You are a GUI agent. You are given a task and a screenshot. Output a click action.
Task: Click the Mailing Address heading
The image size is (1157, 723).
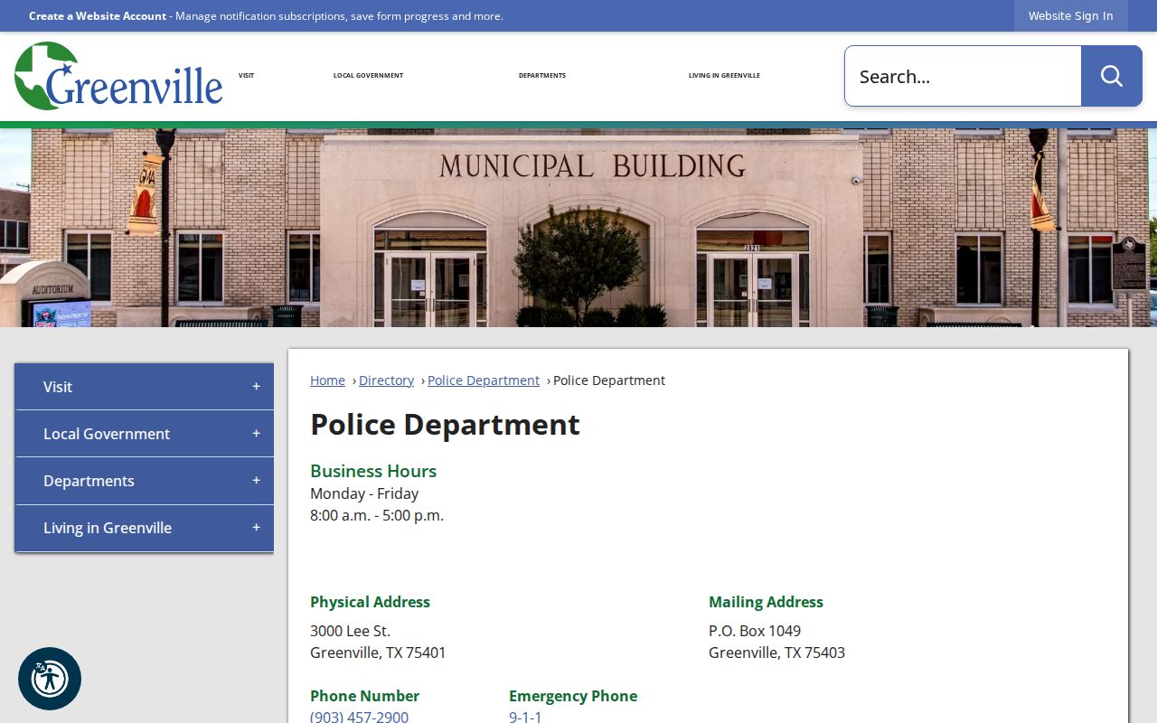(766, 602)
